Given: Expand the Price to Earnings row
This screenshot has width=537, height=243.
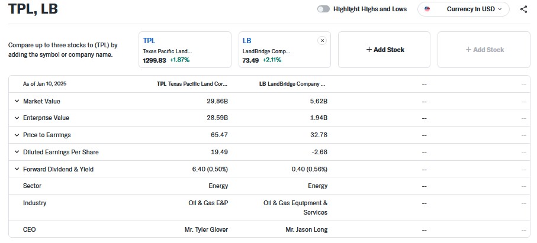Looking at the screenshot, I should [x=17, y=135].
